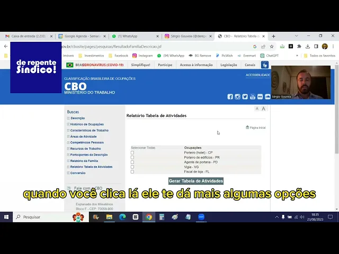
Task: Open the Chrome three-dot menu
Action: pos(333,46)
